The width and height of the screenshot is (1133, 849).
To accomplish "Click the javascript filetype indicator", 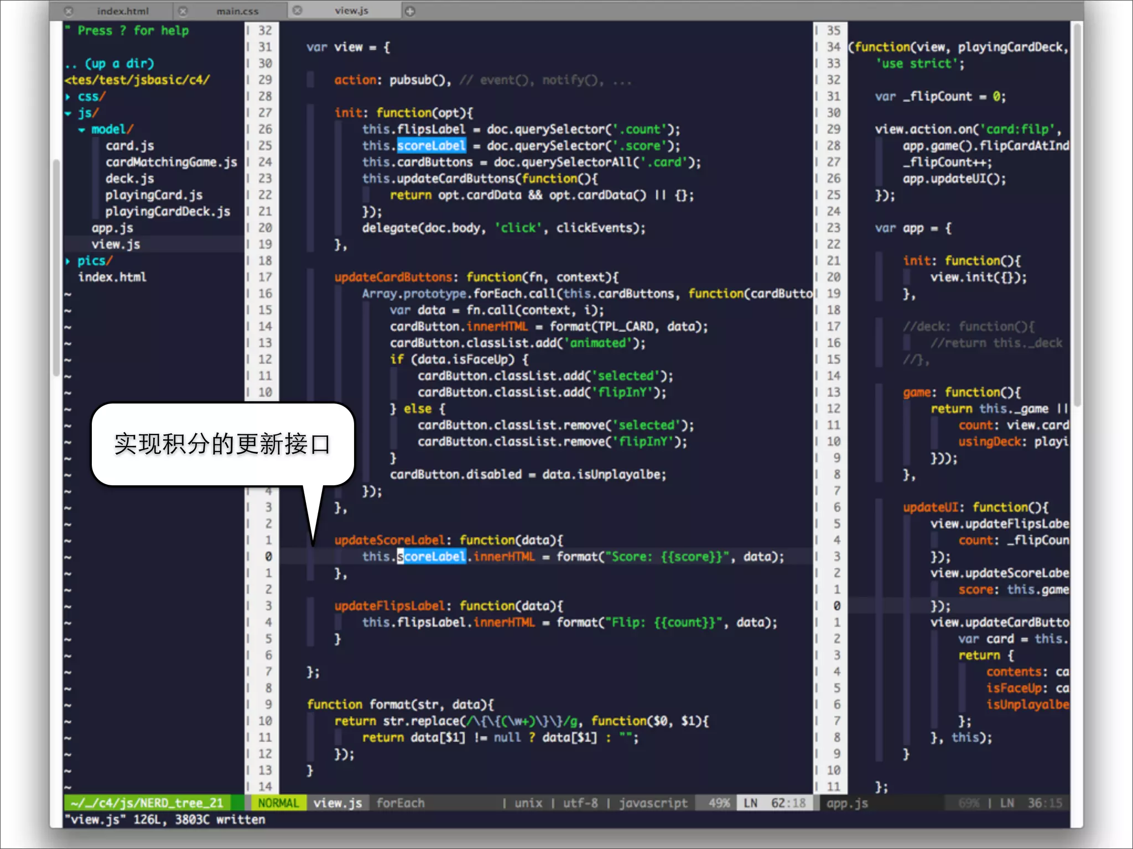I will pyautogui.click(x=653, y=803).
